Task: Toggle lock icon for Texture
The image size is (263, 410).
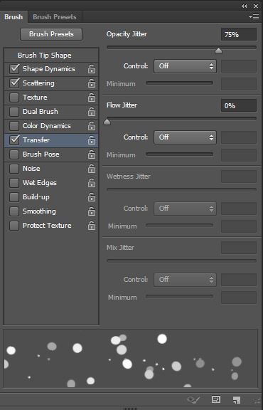Action: [92, 98]
